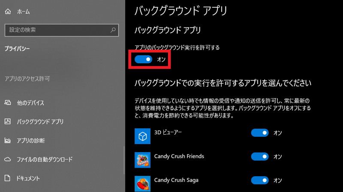343x192 pixels.
Task: Click the Documents page icon
Action: [x=7, y=178]
